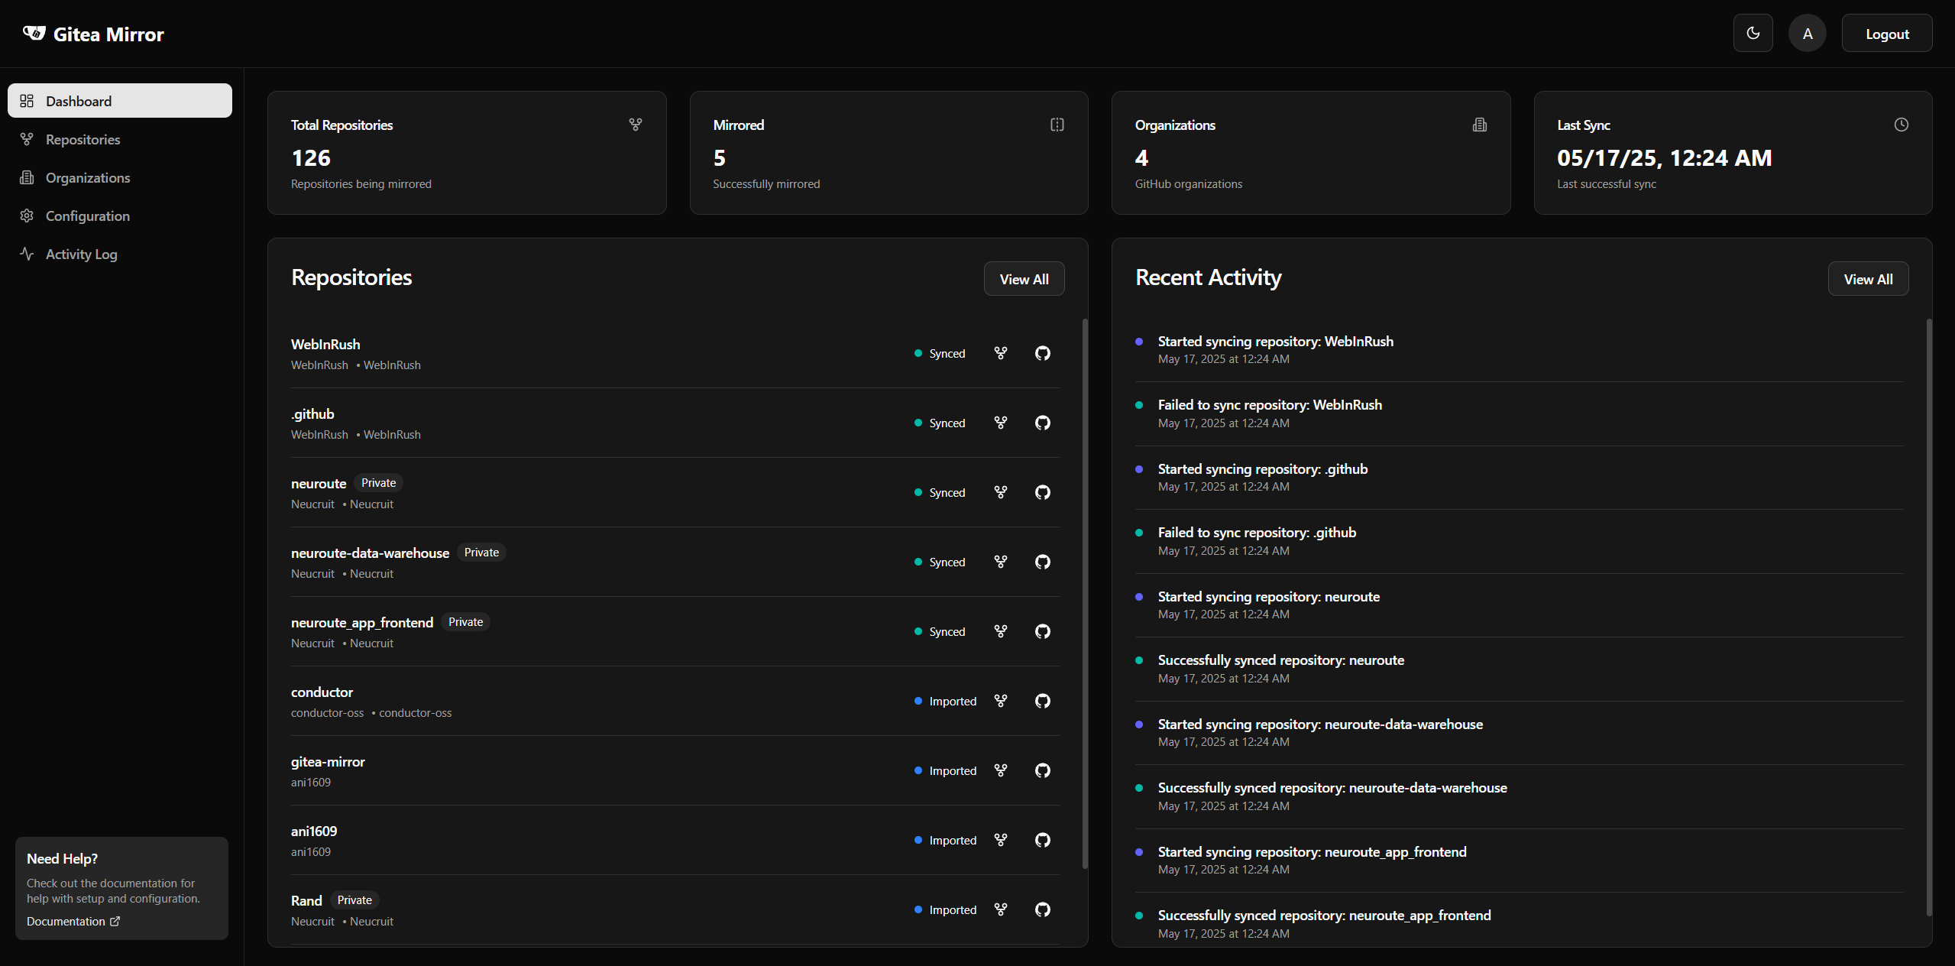Open Organizations page from sidebar
Viewport: 1955px width, 966px height.
pos(87,178)
